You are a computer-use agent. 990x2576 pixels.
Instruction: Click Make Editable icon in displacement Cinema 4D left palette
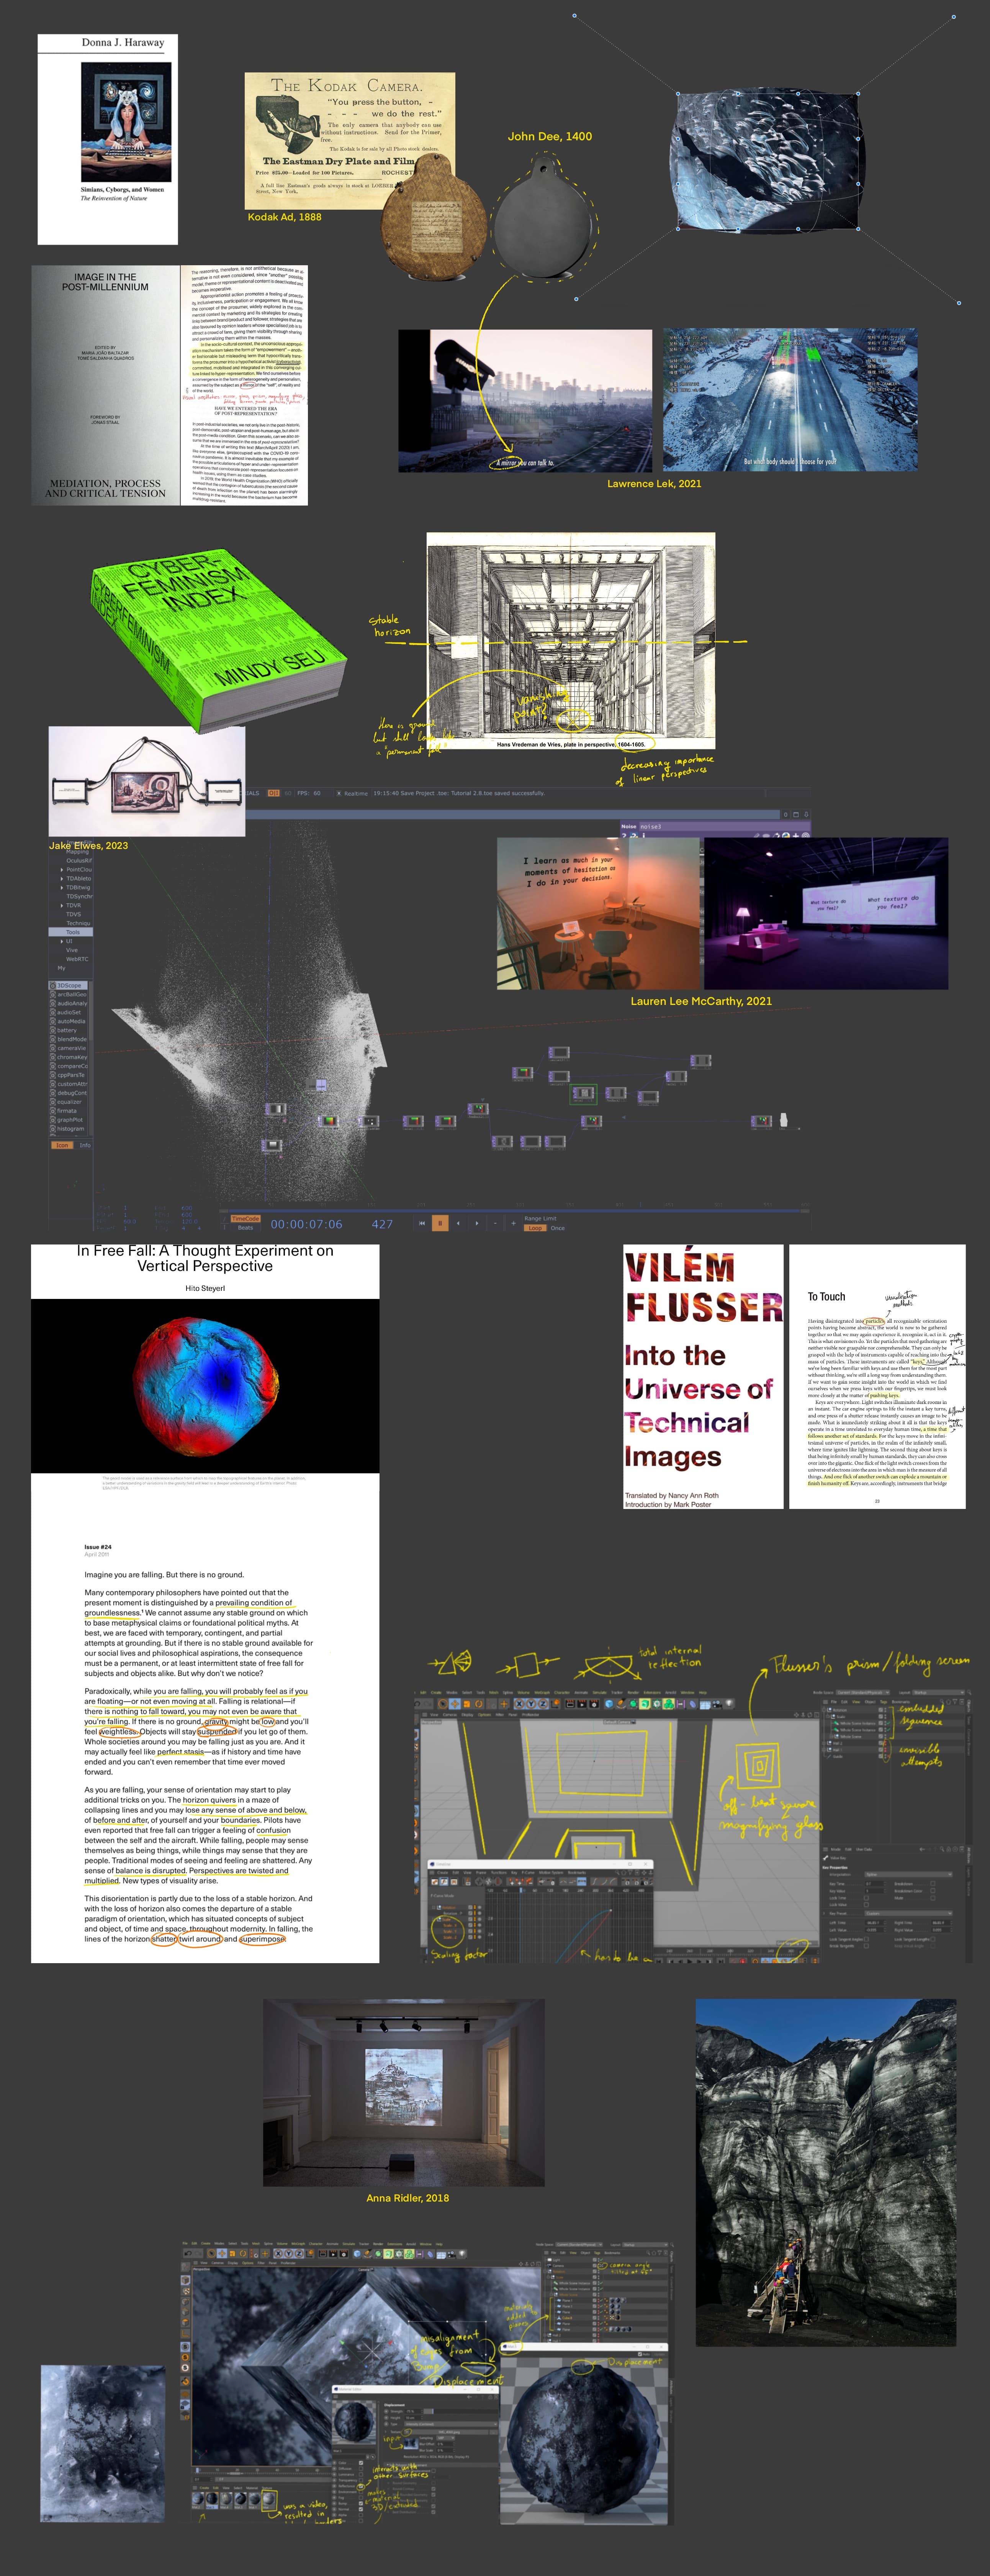(186, 2267)
